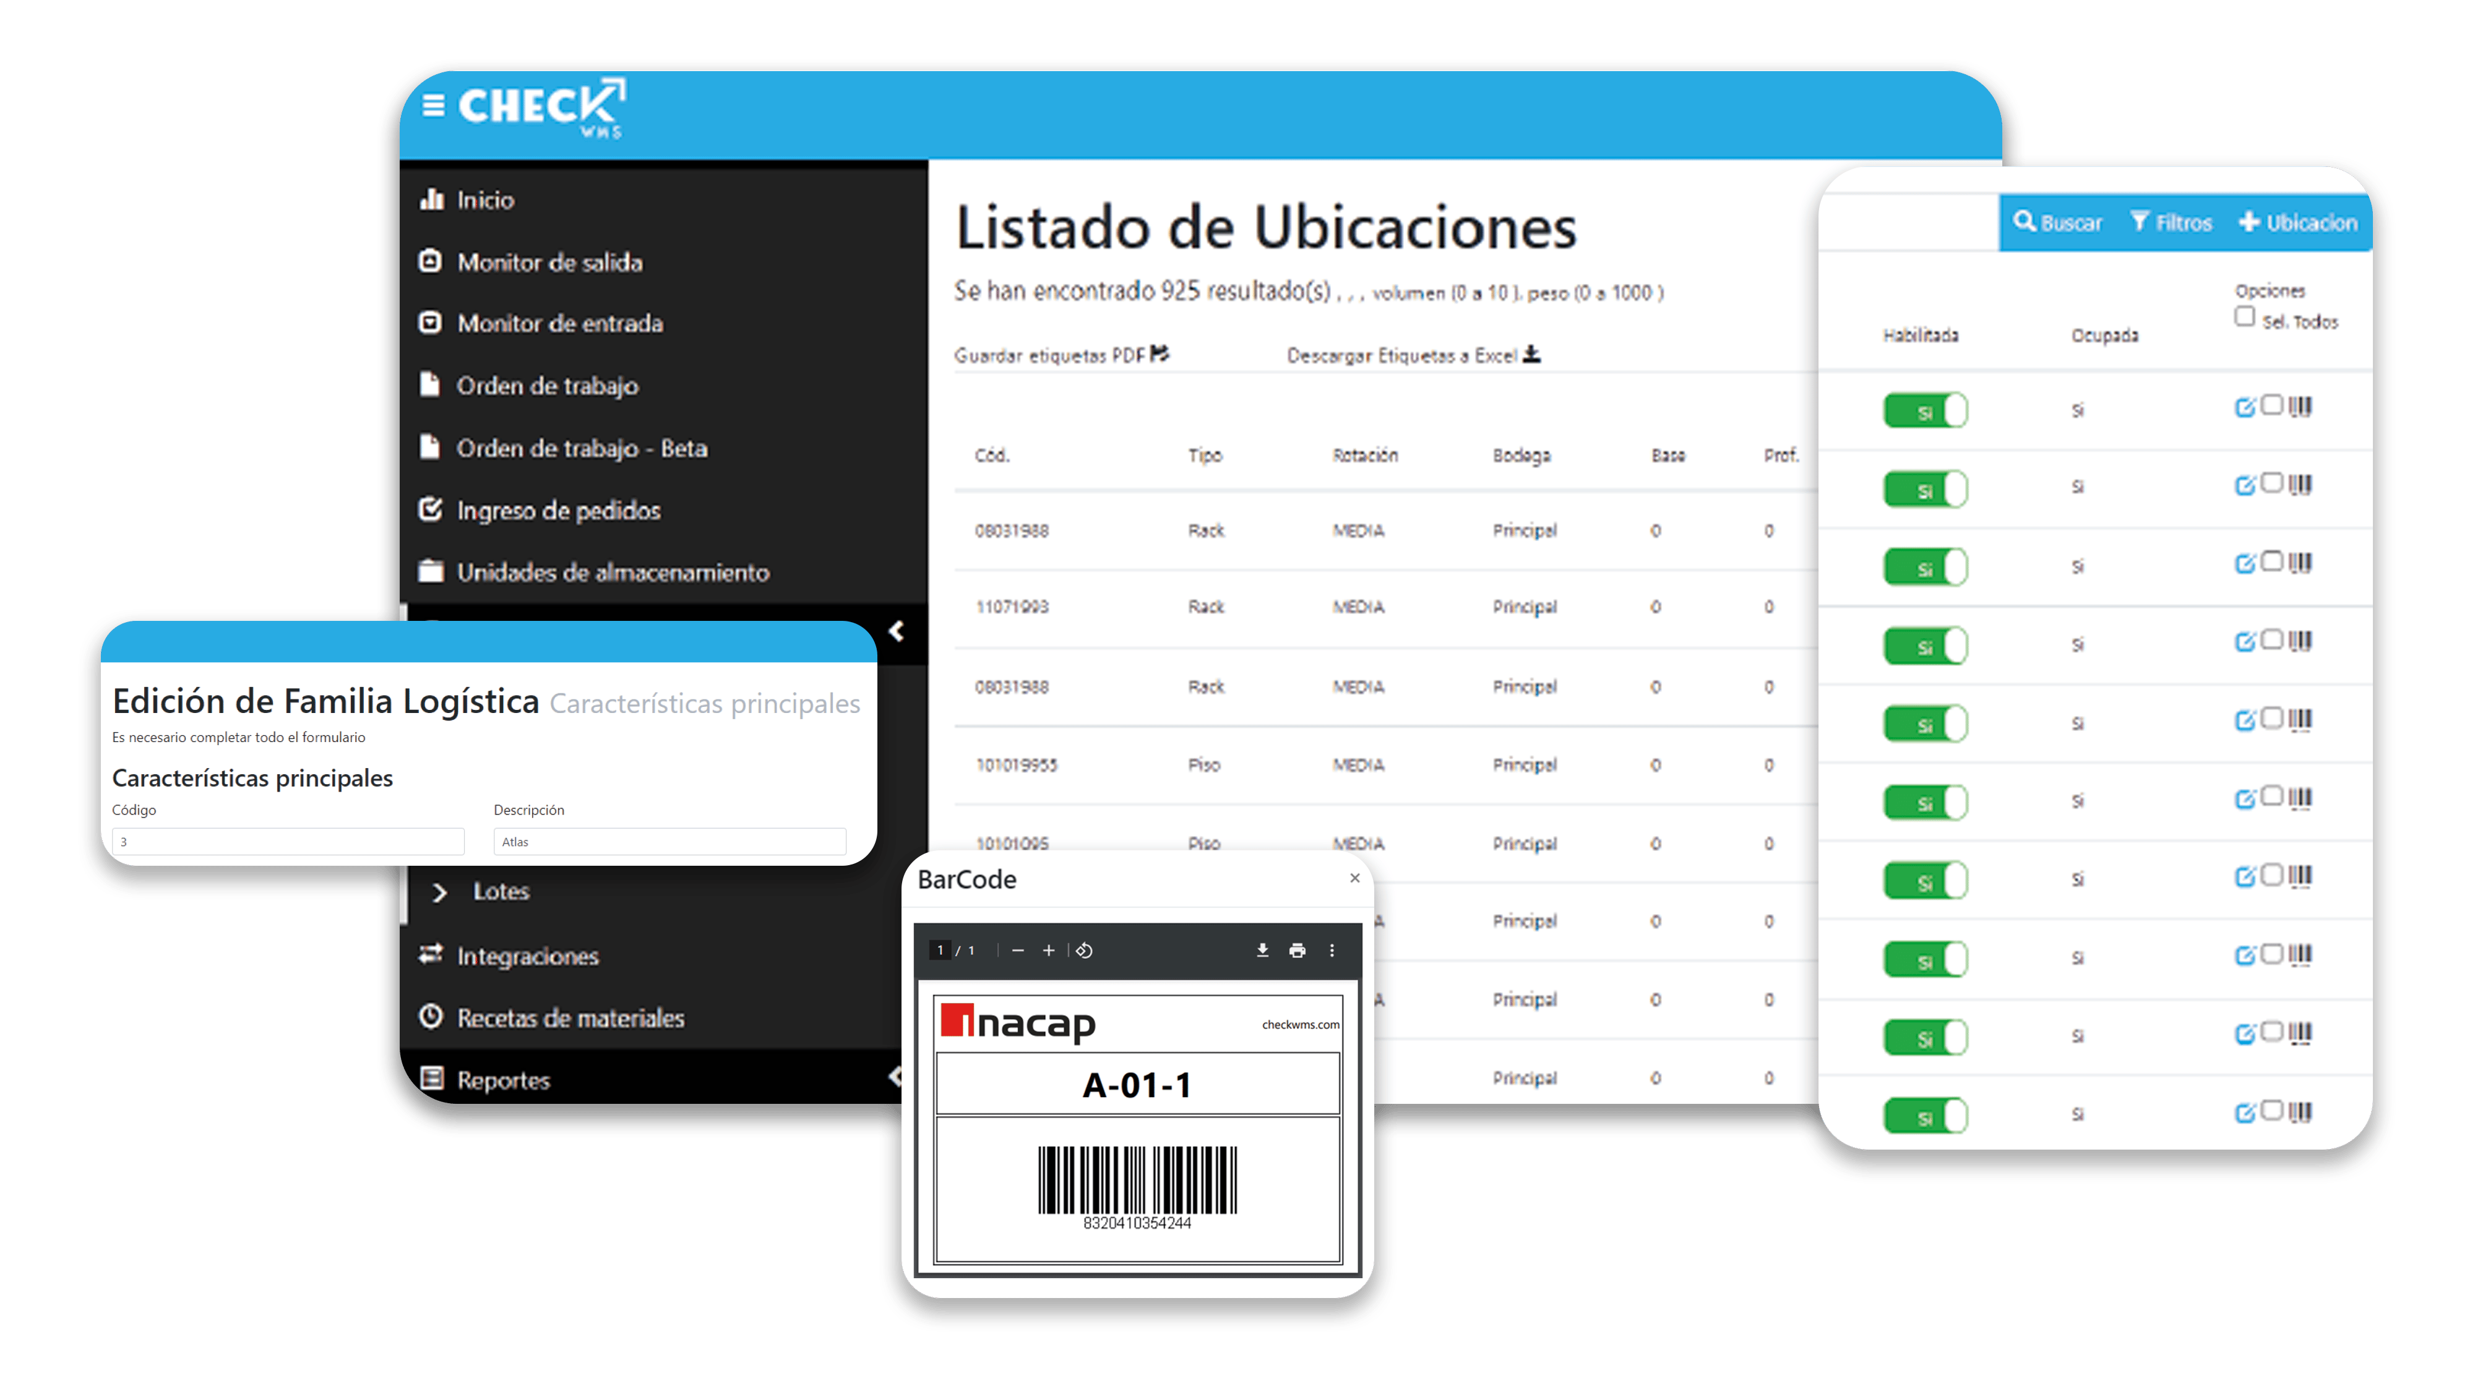
Task: Click Descargar Etiquetas a Excel
Action: [x=1414, y=355]
